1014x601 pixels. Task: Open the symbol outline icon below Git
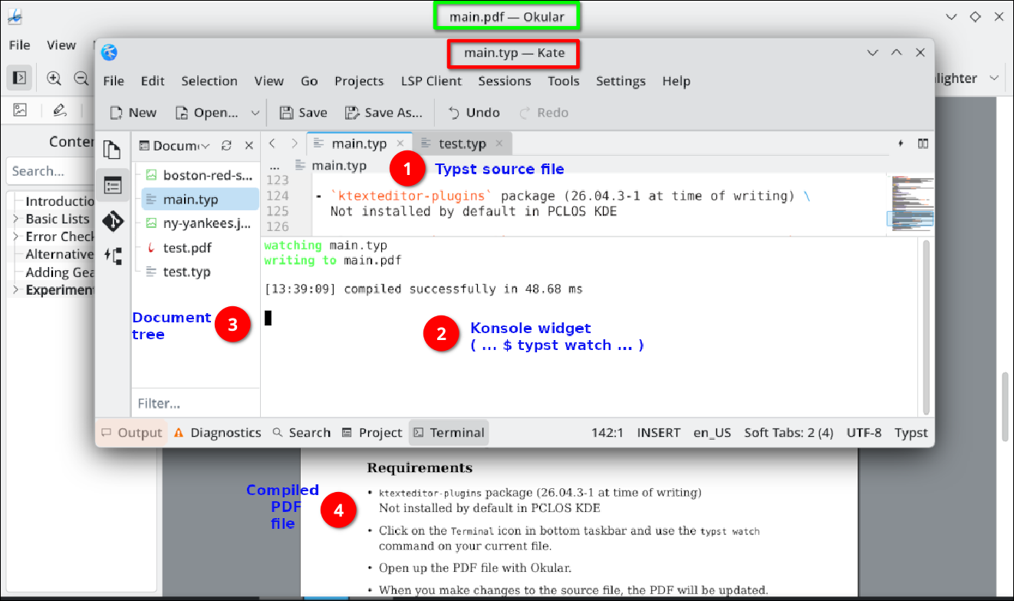point(113,256)
